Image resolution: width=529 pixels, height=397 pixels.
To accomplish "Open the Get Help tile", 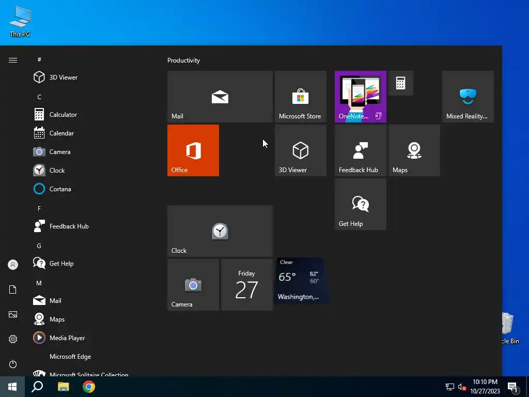I will pyautogui.click(x=360, y=204).
